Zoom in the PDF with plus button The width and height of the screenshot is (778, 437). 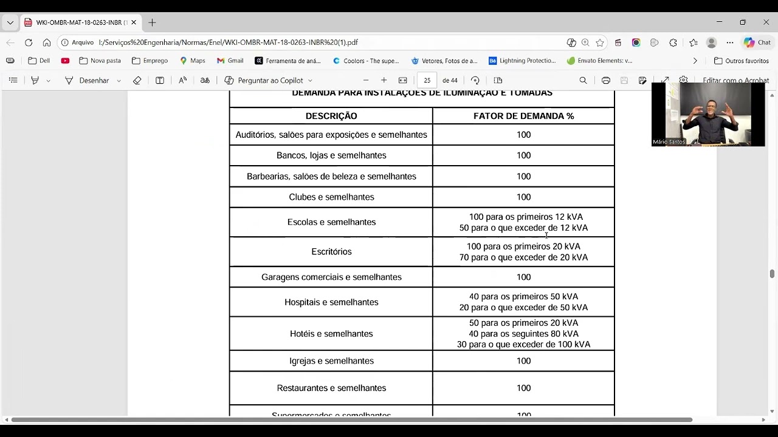(384, 80)
